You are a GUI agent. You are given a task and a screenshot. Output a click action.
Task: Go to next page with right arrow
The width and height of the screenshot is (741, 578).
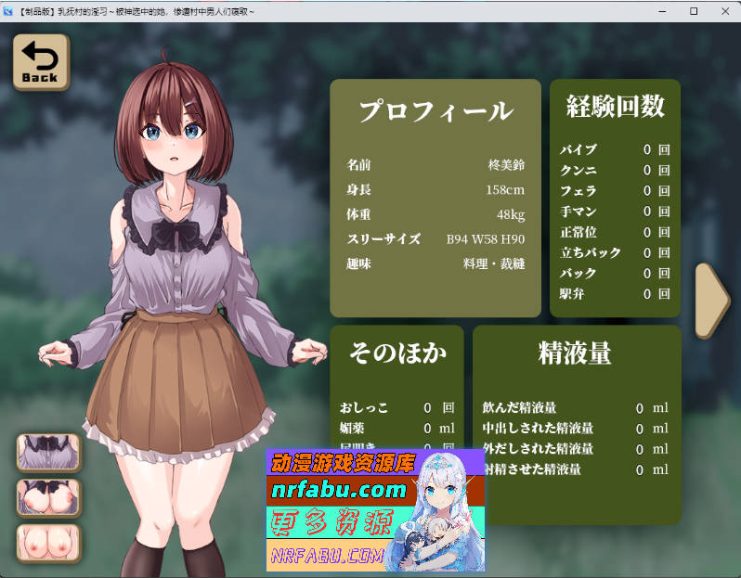pyautogui.click(x=712, y=299)
